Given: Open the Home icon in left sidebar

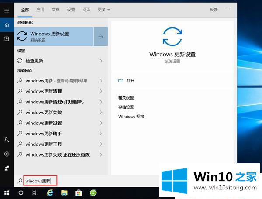Looking at the screenshot, I should (7, 25).
